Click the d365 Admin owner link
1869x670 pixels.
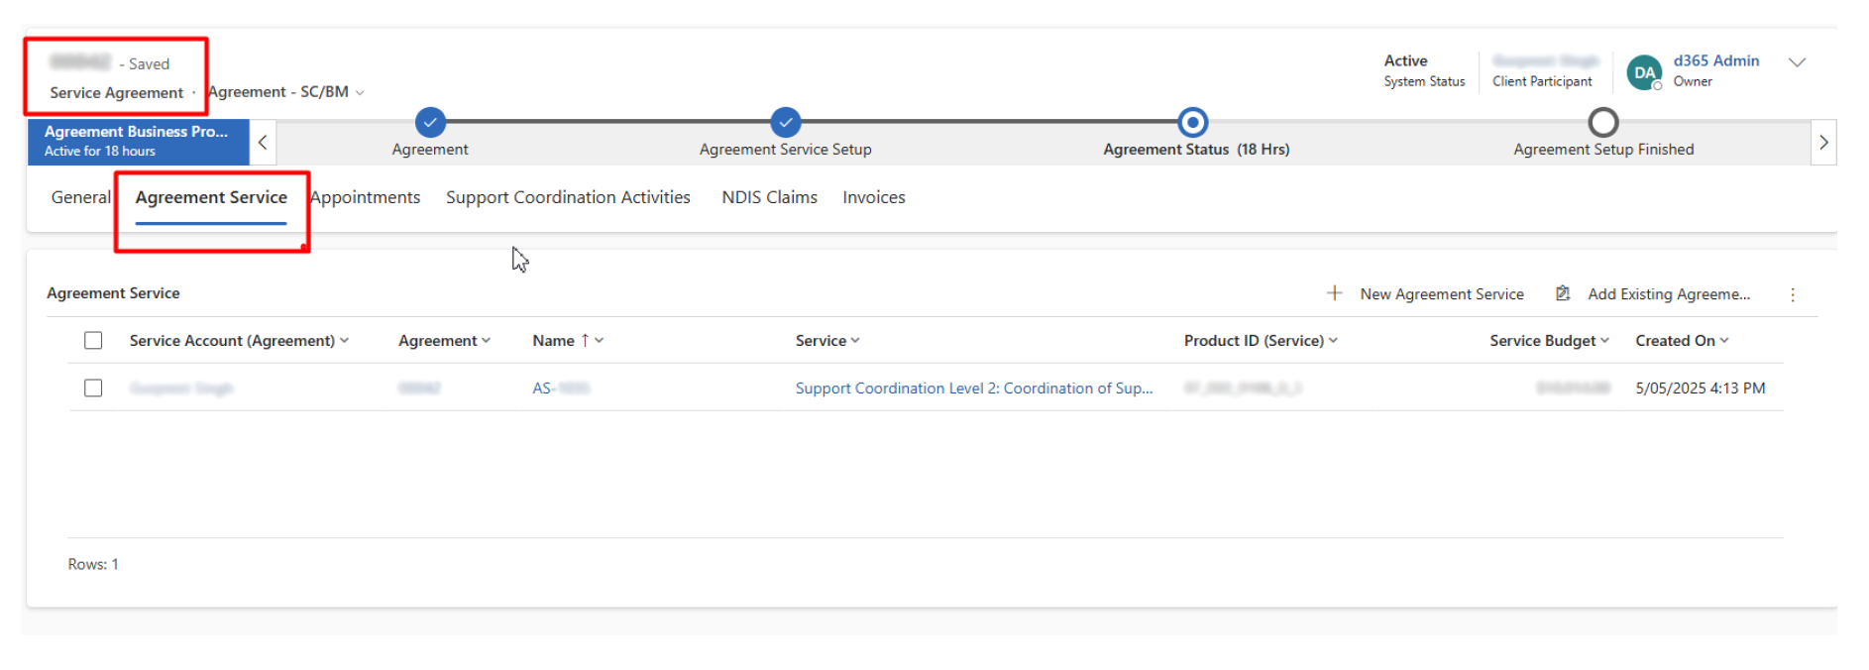[x=1715, y=60]
